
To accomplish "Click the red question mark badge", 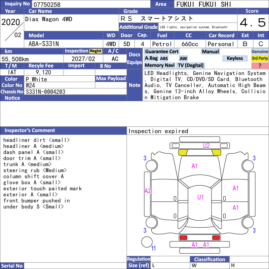I will (260, 66).
